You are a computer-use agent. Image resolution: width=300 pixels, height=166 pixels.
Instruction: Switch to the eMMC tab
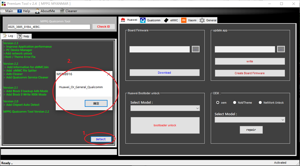click(171, 20)
